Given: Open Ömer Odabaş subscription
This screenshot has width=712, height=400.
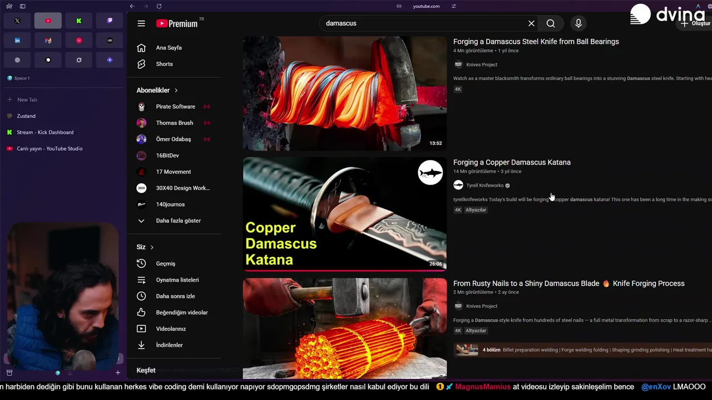Looking at the screenshot, I should [174, 139].
